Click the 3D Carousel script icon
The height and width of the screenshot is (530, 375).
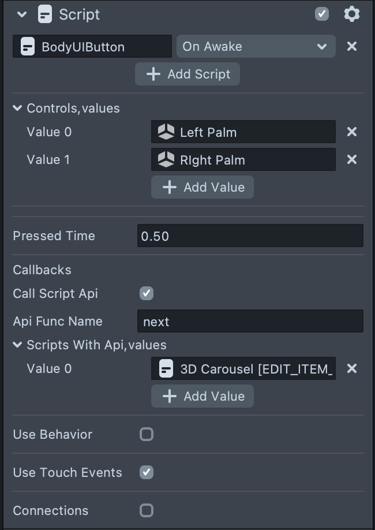click(166, 368)
